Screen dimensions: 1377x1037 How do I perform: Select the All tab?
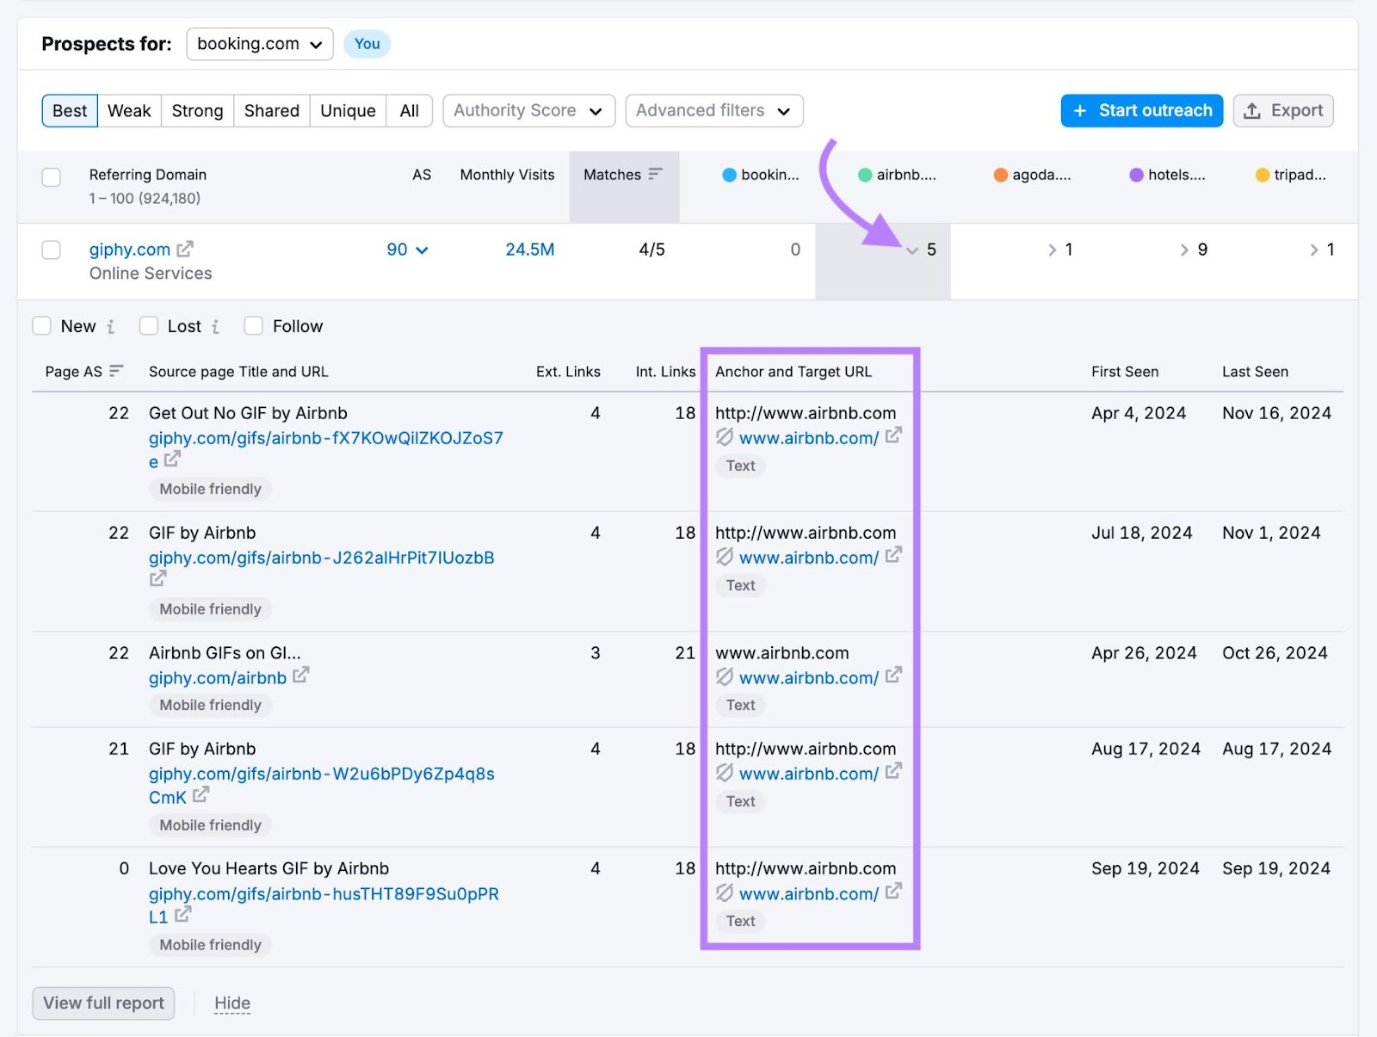pos(410,110)
